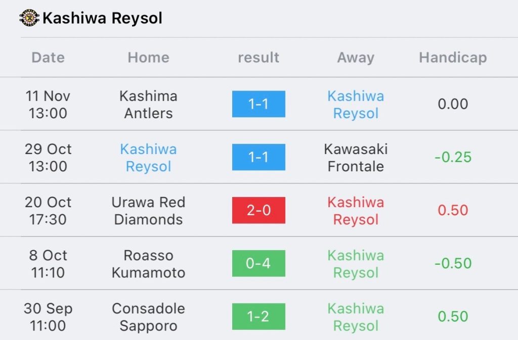Click the -0.25 handicap value
Image resolution: width=518 pixels, height=340 pixels.
point(453,157)
